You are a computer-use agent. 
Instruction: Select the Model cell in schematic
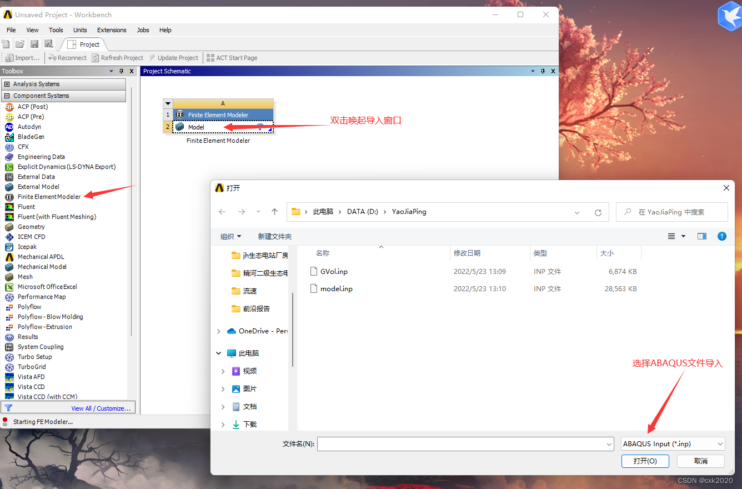[x=223, y=127]
